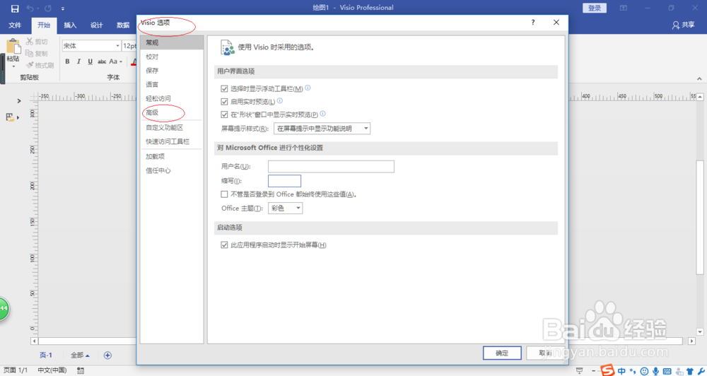Click info icon beside 形状窗口实时预览 option
Screen dimensions: 707x376
tap(323, 114)
